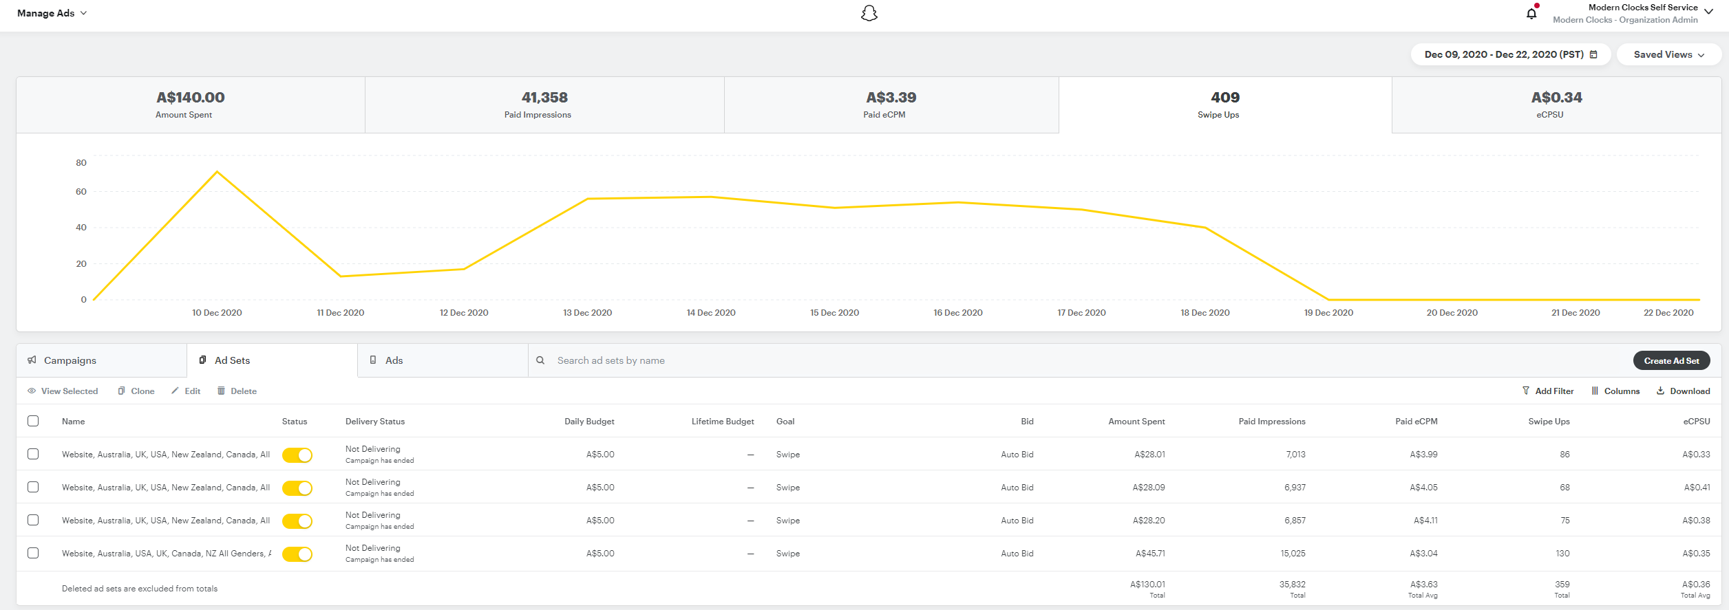Click the Delete trash icon
The height and width of the screenshot is (610, 1729).
coord(221,391)
